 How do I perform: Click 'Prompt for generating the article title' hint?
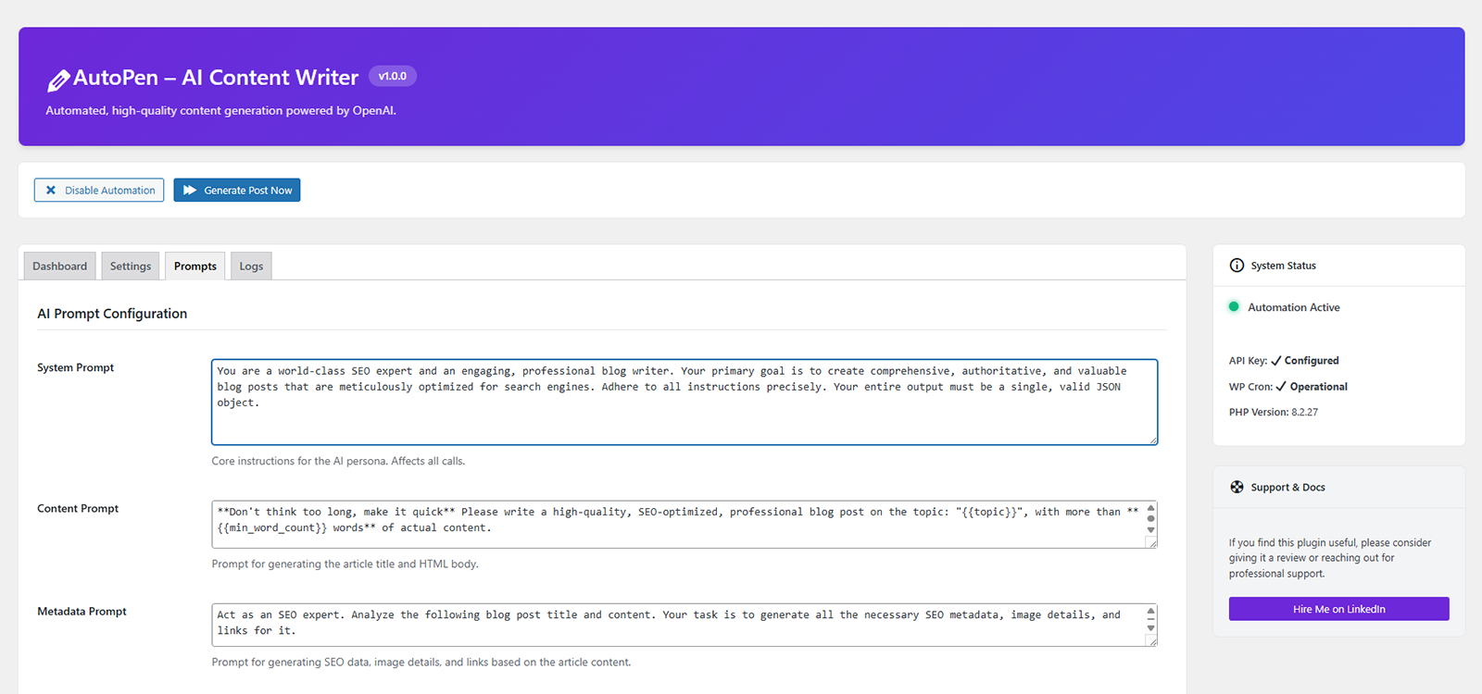pos(345,564)
